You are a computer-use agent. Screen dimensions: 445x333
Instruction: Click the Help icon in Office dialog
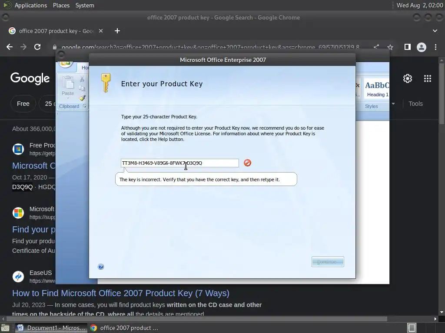pyautogui.click(x=101, y=267)
